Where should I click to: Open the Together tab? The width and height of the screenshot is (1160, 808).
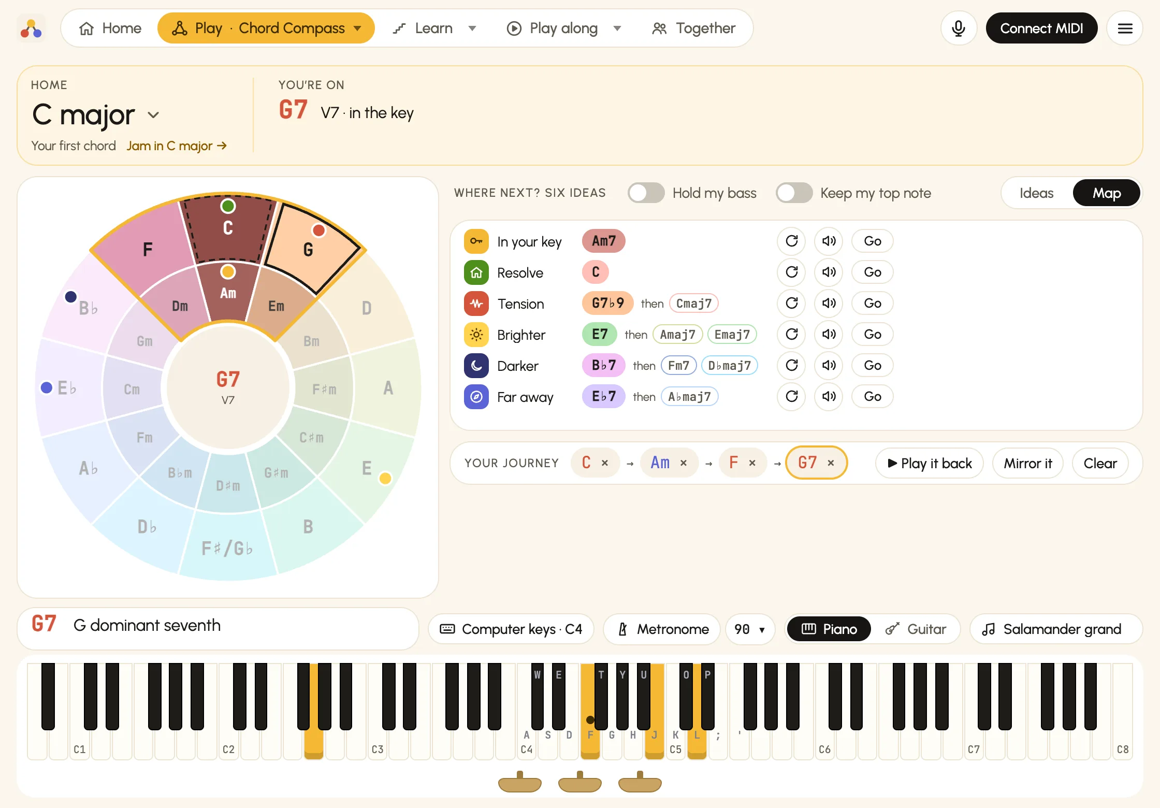[693, 28]
